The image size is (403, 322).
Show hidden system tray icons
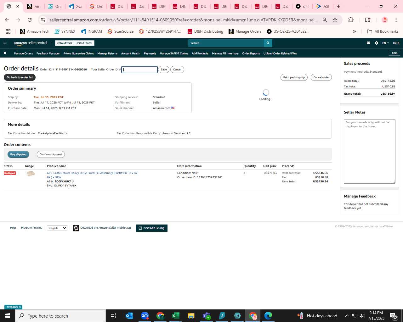pyautogui.click(x=347, y=316)
